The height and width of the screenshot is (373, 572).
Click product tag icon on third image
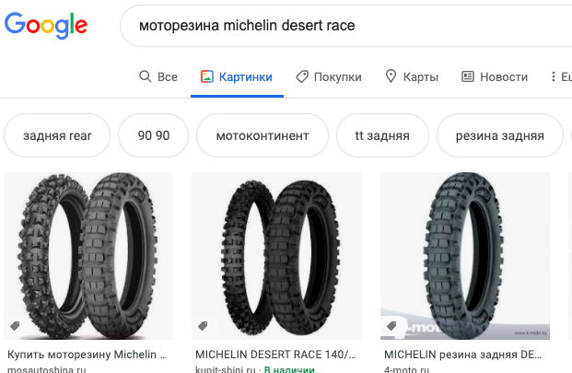391,326
